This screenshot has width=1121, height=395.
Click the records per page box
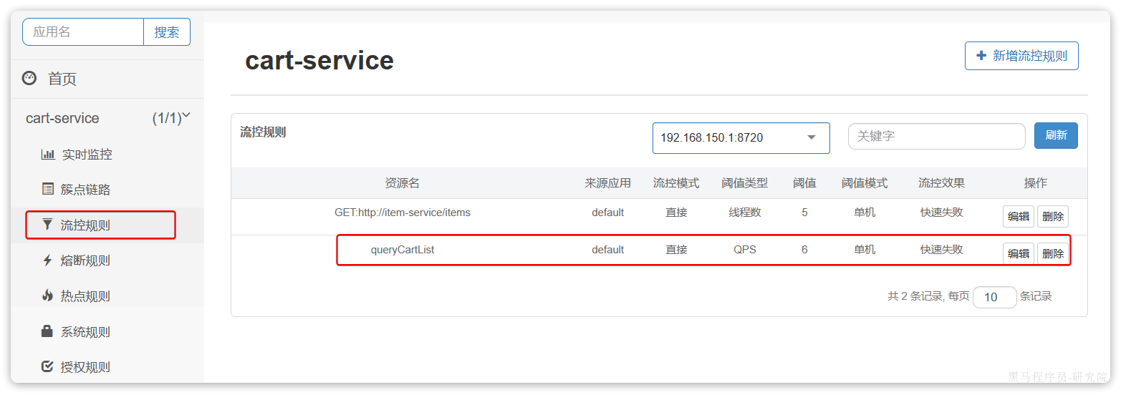click(994, 297)
